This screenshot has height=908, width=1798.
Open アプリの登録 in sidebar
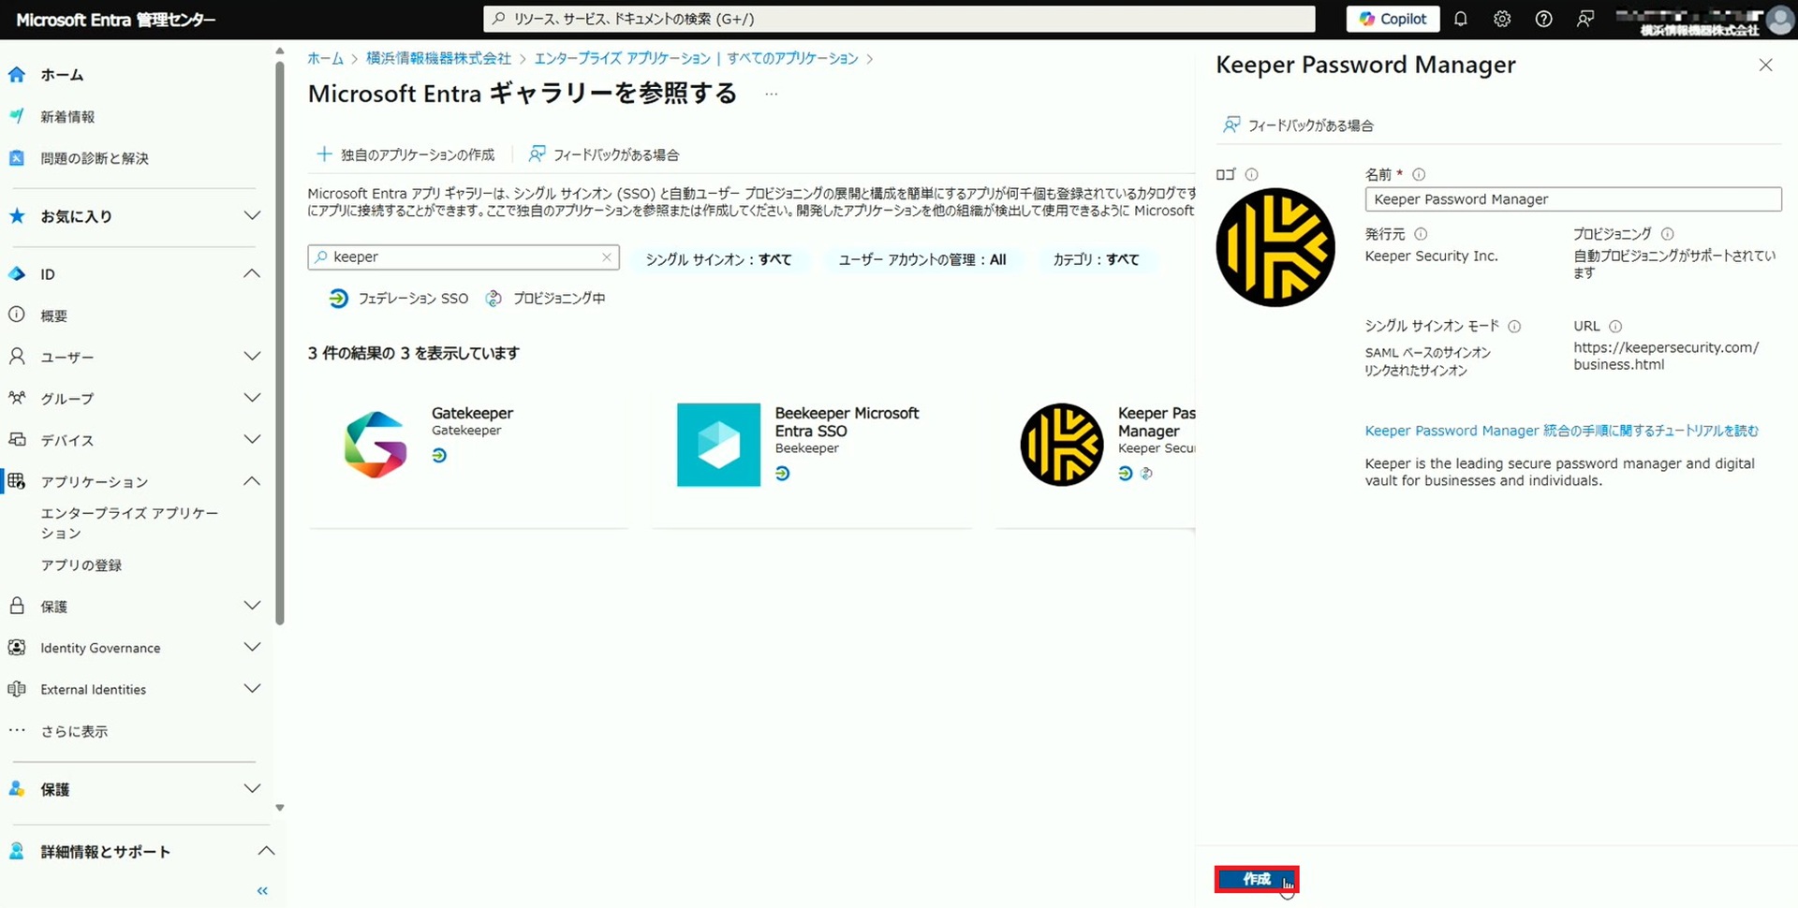coord(81,565)
